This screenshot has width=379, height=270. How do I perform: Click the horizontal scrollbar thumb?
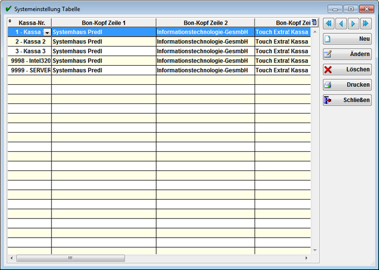pos(71,258)
